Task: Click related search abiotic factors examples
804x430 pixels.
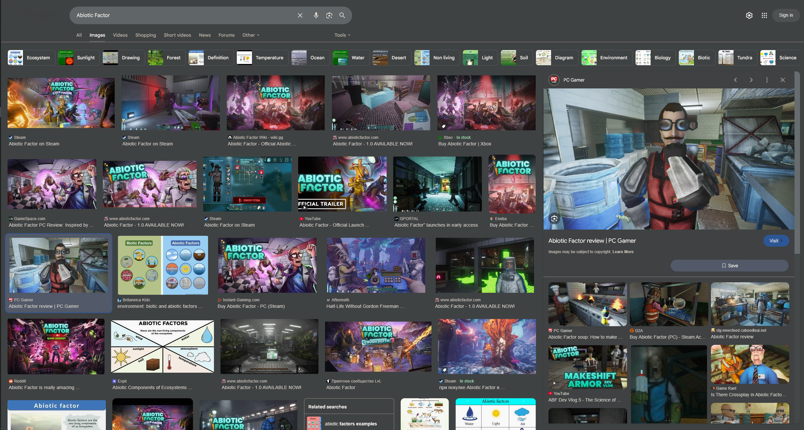Action: (349, 423)
